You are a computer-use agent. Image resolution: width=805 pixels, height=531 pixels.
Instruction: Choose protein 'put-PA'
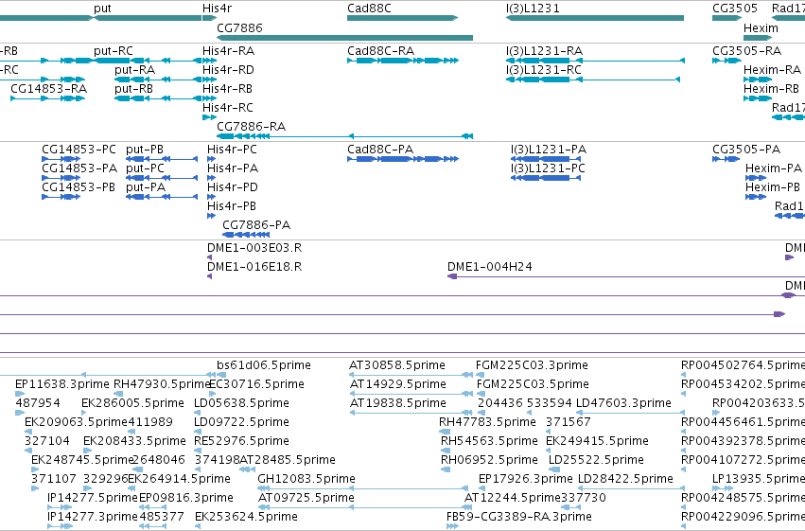pos(146,188)
